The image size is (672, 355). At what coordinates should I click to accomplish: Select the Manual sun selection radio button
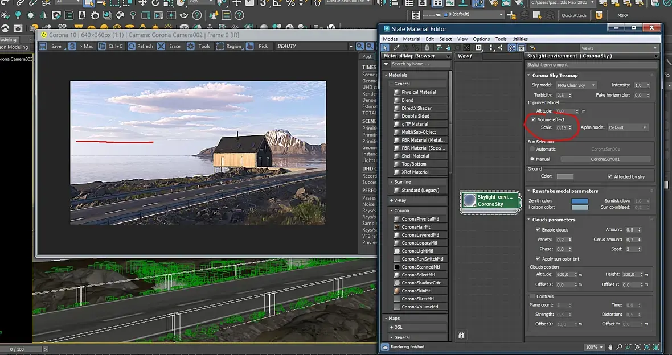[532, 159]
